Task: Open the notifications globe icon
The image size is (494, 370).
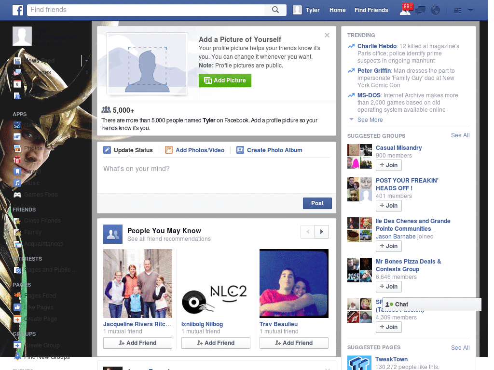Action: 436,11
